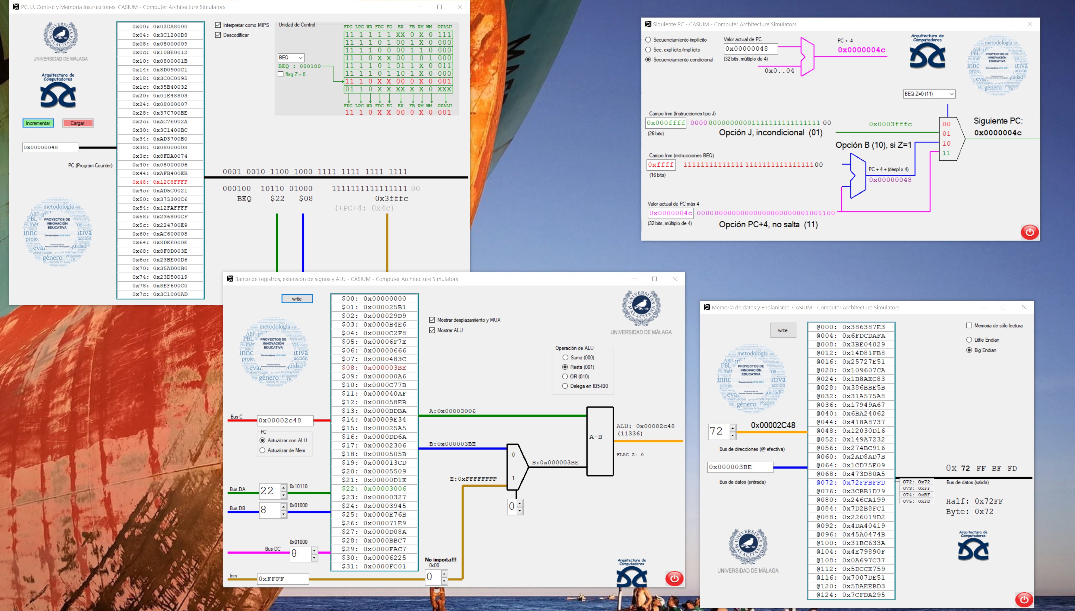
Task: Select register row $22 in register bank
Action: (x=374, y=488)
